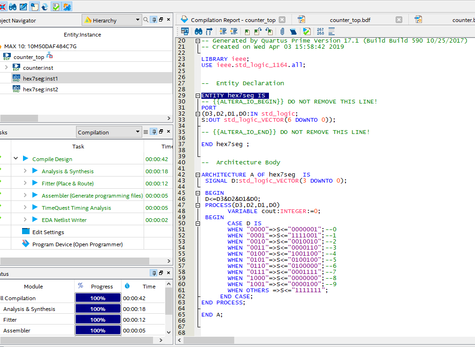Click the Fitter 100% progress bar
The height and width of the screenshot is (347, 475).
(x=98, y=319)
